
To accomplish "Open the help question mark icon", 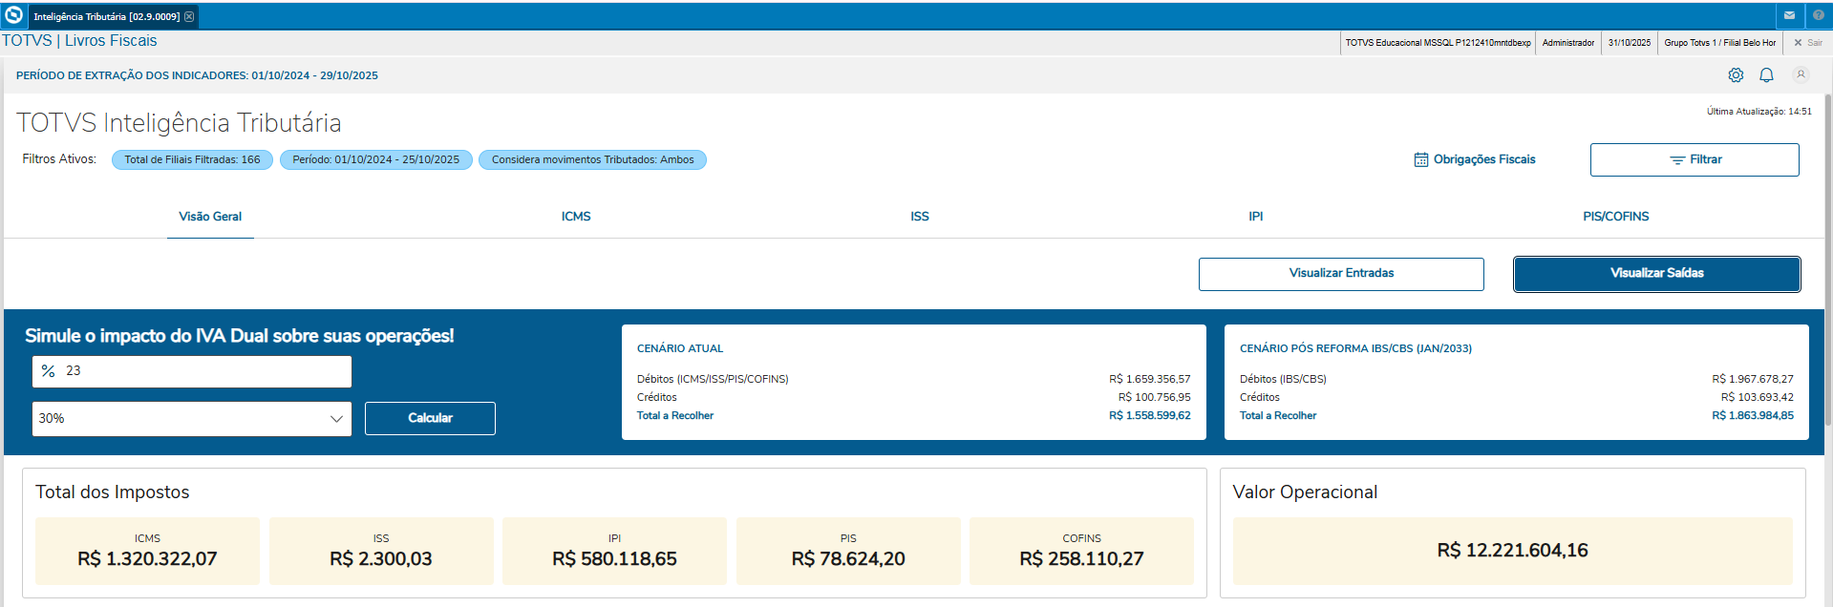I will coord(1818,15).
